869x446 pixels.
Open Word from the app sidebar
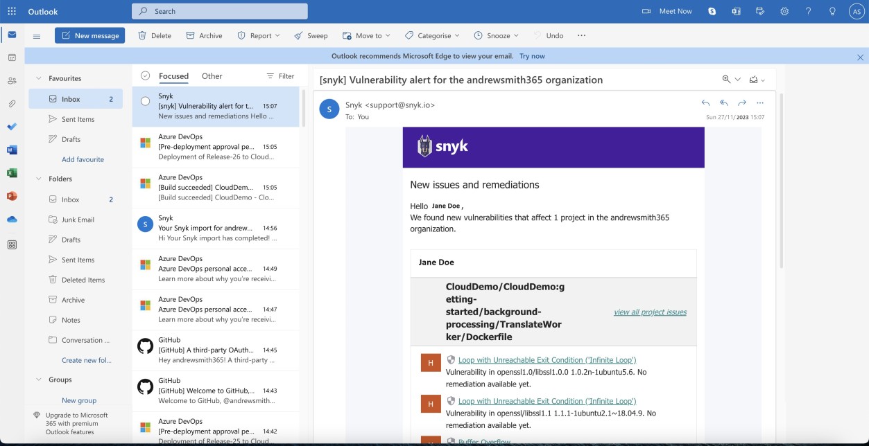(x=10, y=149)
